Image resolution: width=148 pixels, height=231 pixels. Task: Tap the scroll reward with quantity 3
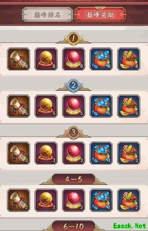18,153
